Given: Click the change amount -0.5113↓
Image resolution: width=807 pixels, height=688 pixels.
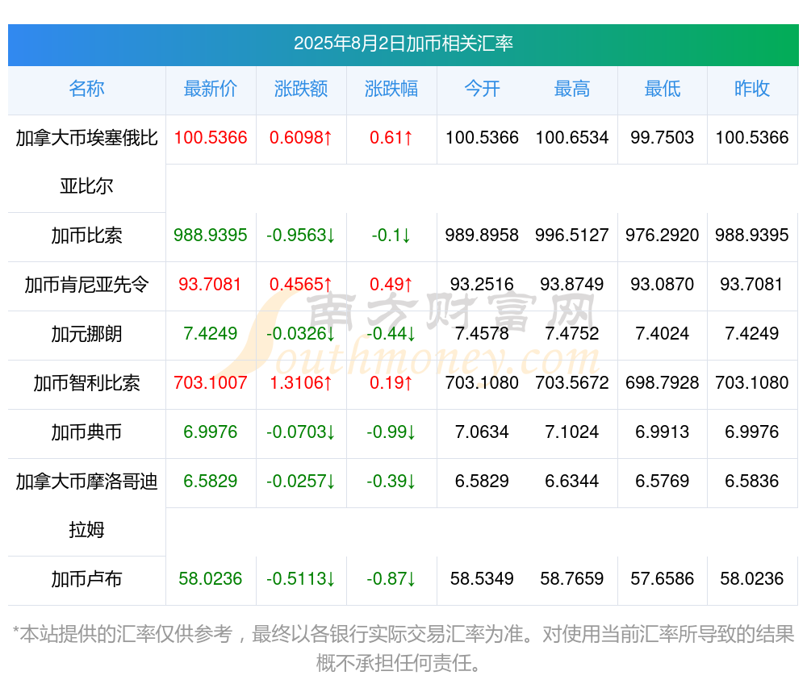Looking at the screenshot, I should pos(301,579).
